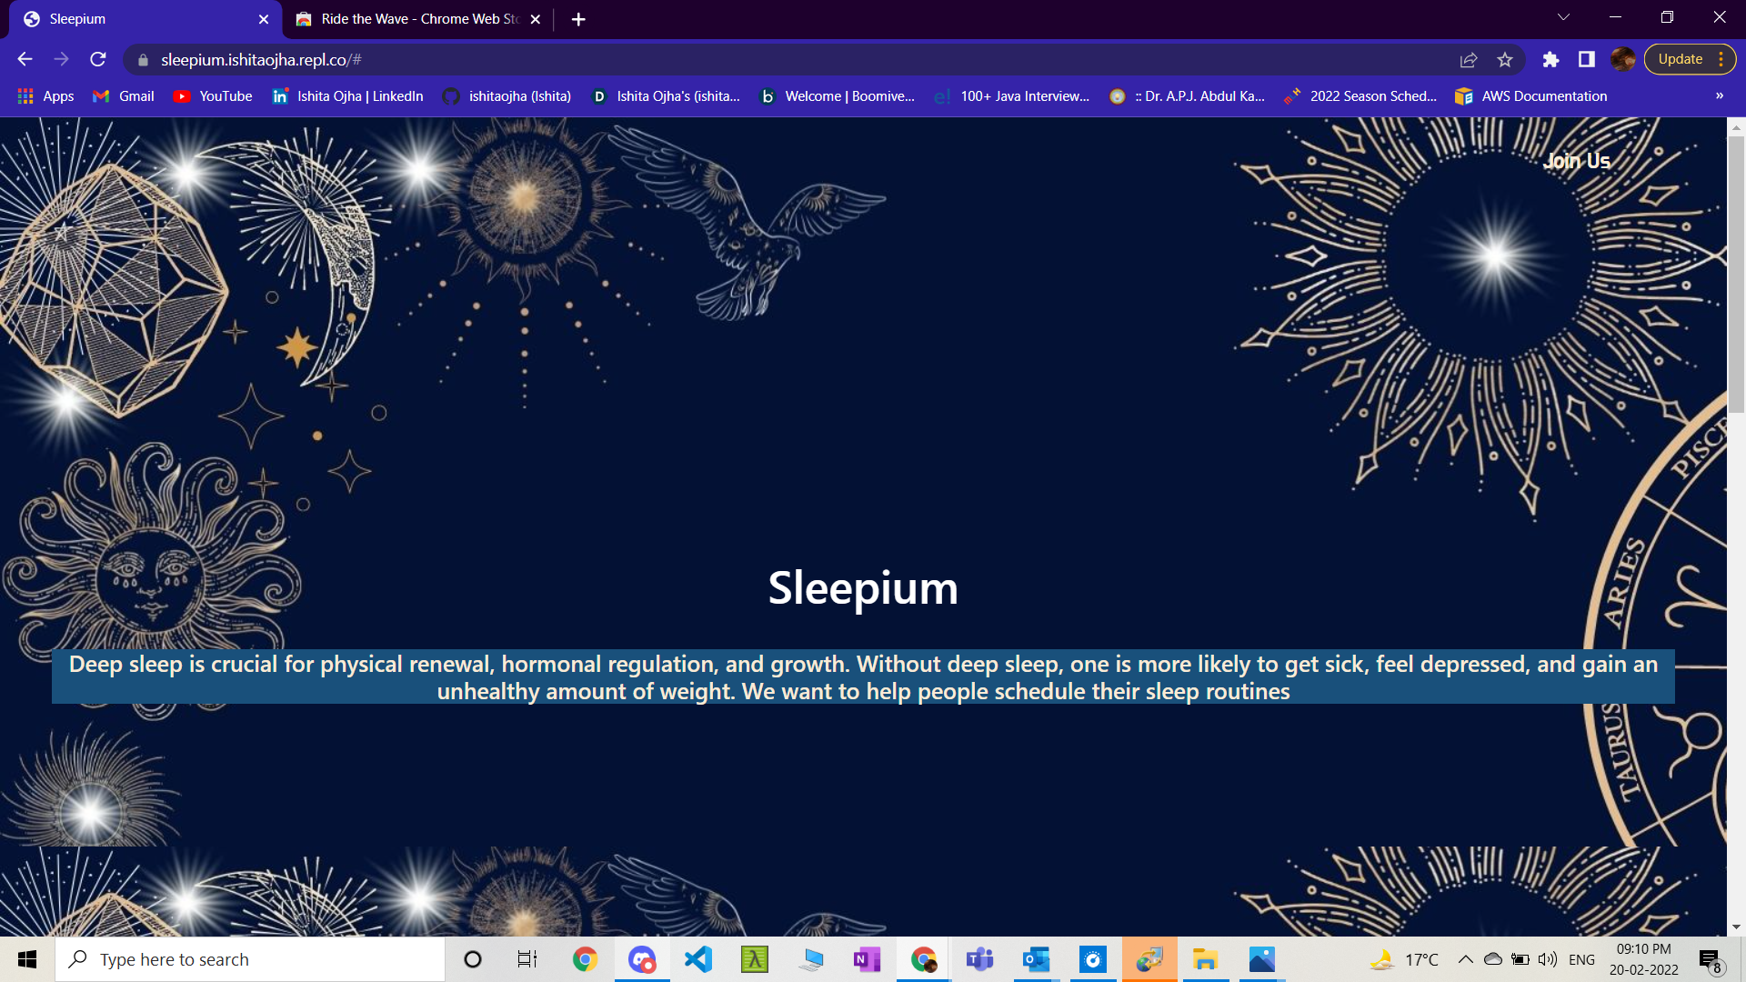Image resolution: width=1746 pixels, height=982 pixels.
Task: Open Chrome's three-dot menu
Action: 1721,58
